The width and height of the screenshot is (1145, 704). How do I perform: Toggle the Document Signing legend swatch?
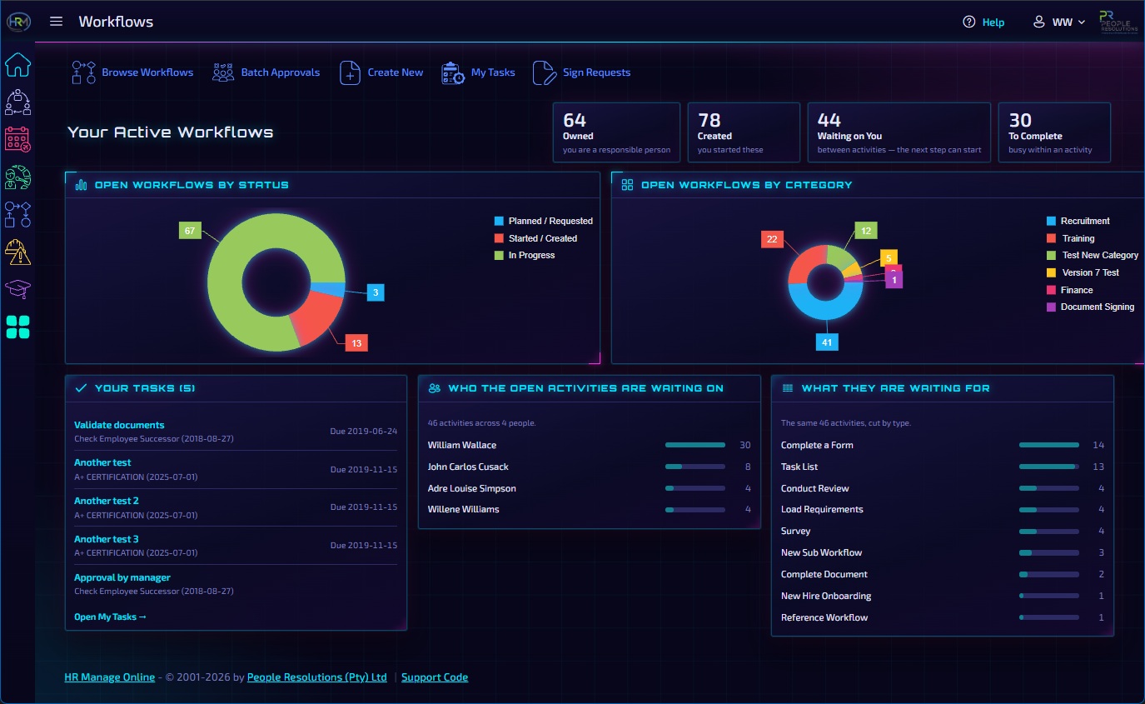click(x=1052, y=307)
